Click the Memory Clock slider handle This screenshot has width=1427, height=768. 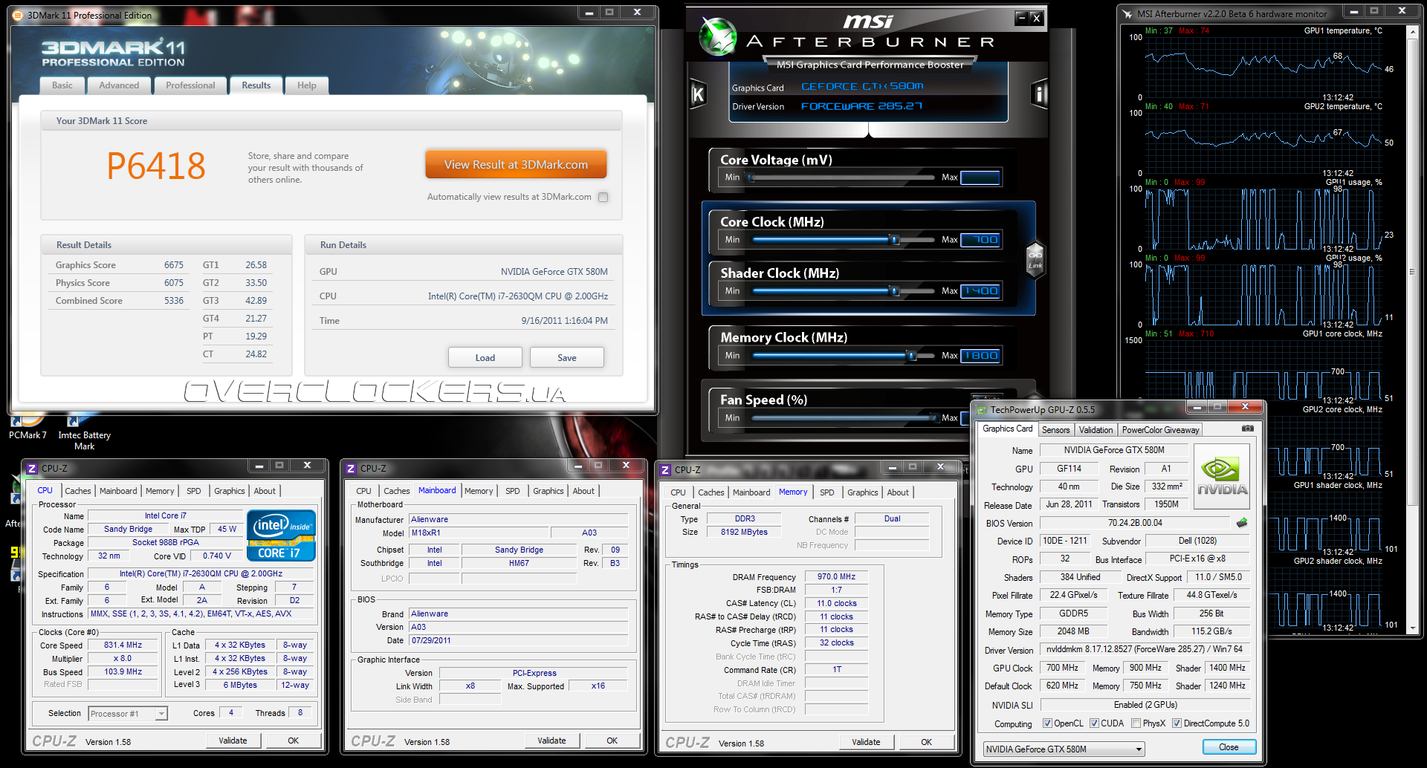[x=911, y=356]
